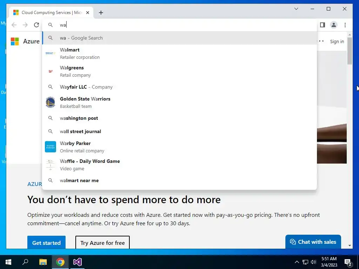Image resolution: width=359 pixels, height=269 pixels.
Task: Click the Warby Parker logo icon
Action: [50, 147]
